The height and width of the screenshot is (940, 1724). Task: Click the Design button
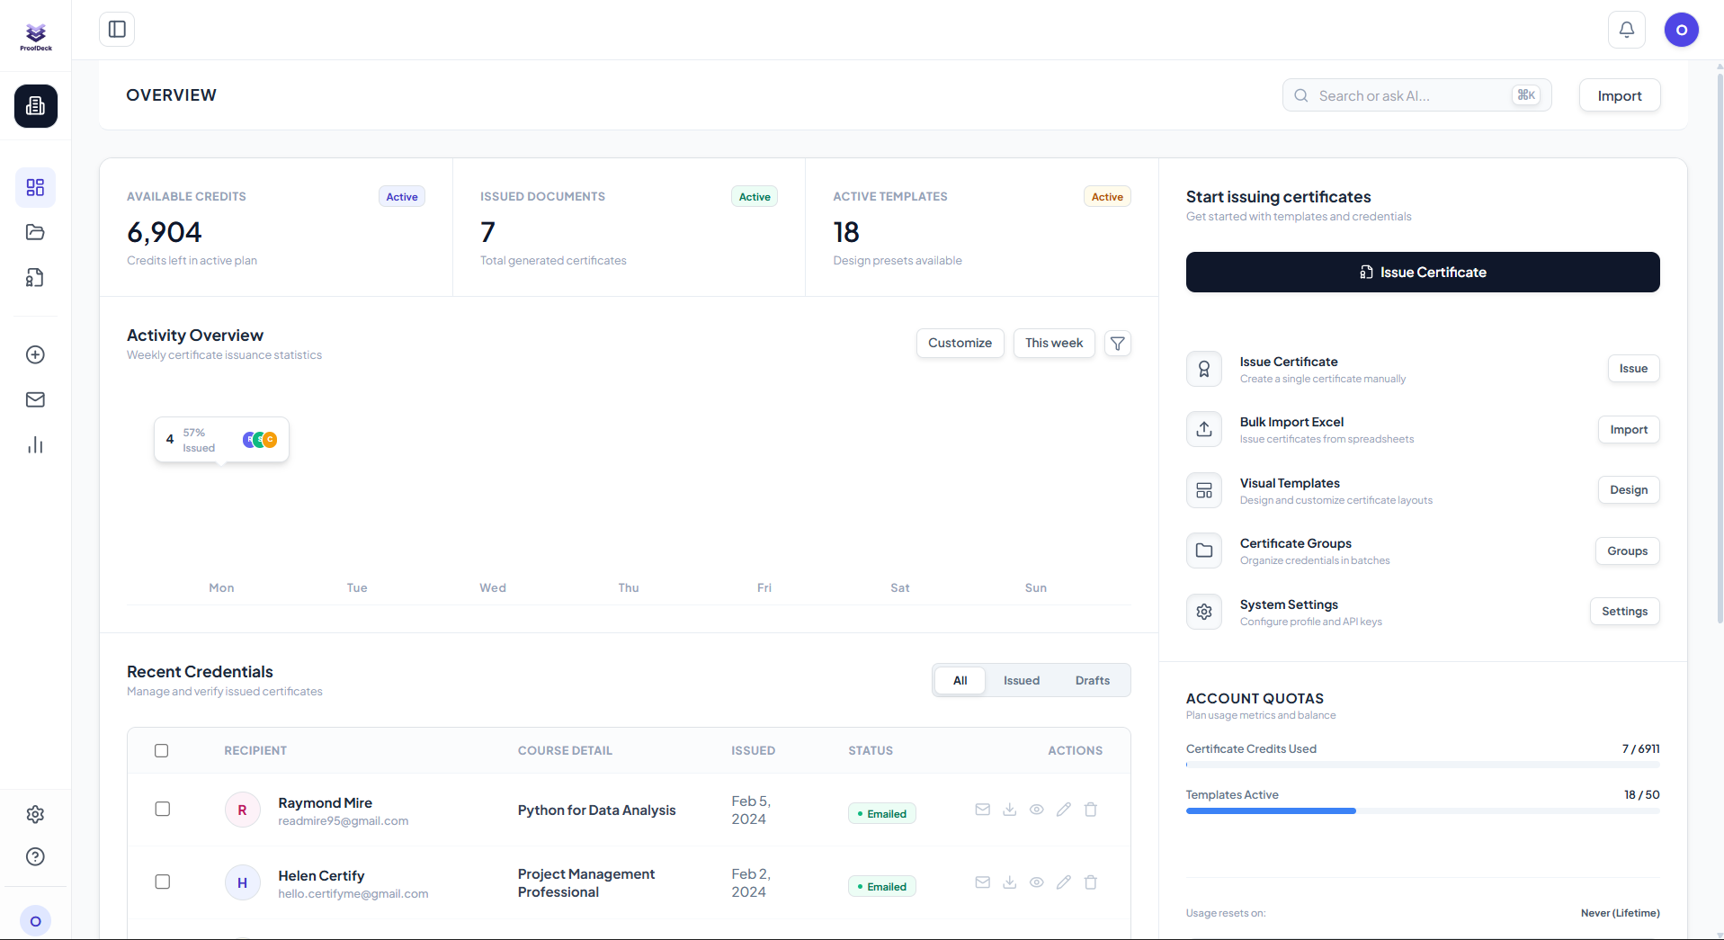coord(1629,490)
